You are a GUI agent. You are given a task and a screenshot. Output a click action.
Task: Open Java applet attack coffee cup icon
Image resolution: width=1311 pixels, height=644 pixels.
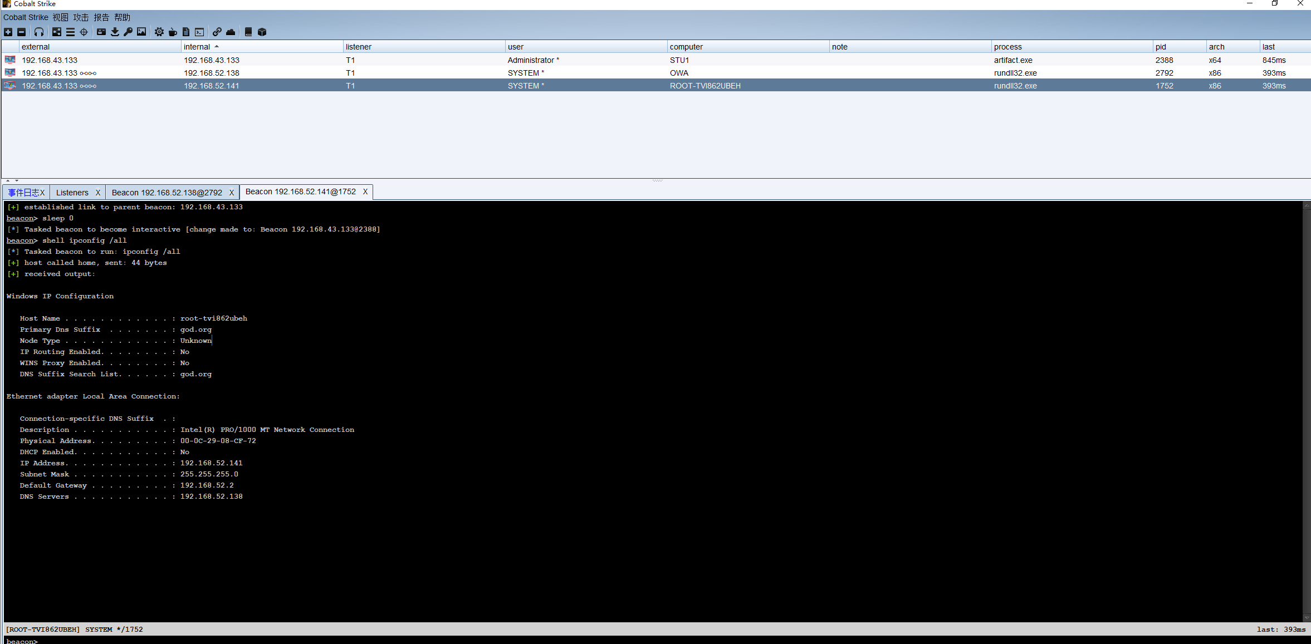tap(173, 32)
